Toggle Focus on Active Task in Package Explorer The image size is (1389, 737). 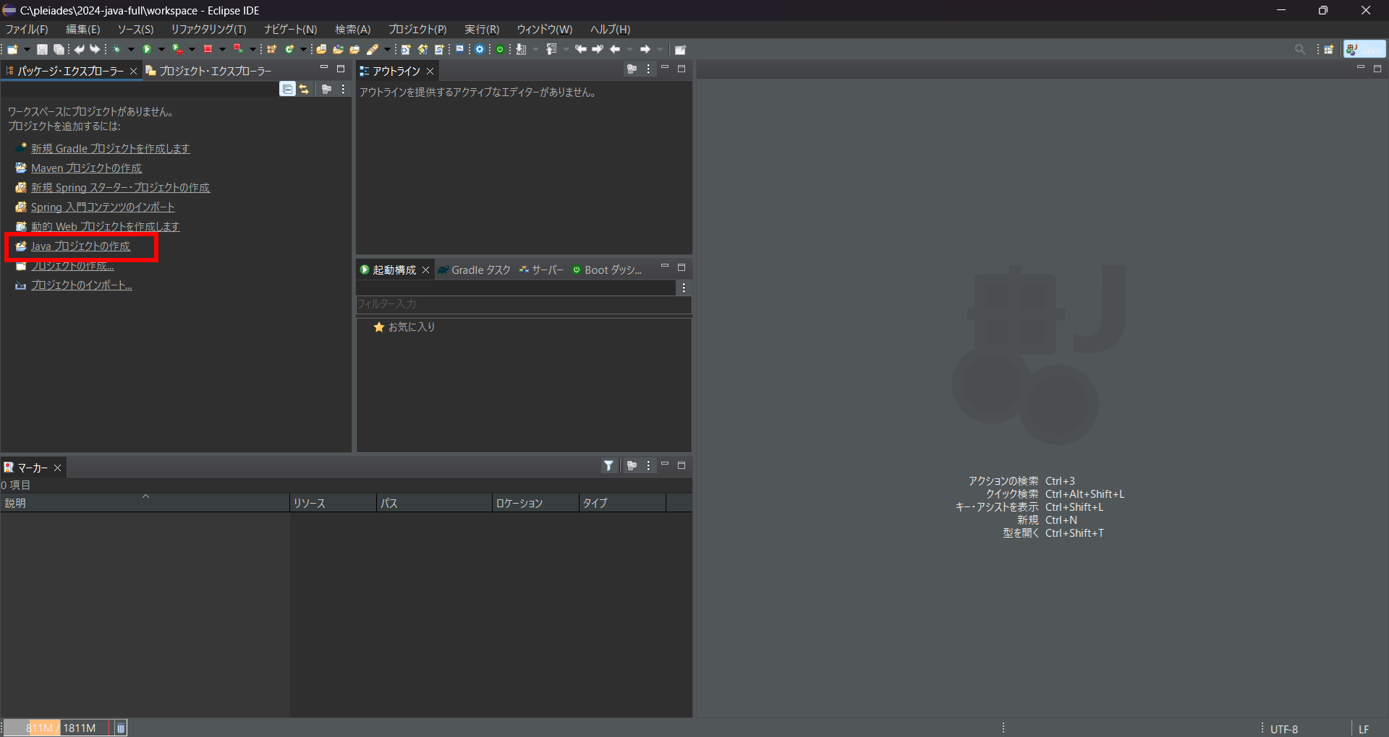pos(327,89)
